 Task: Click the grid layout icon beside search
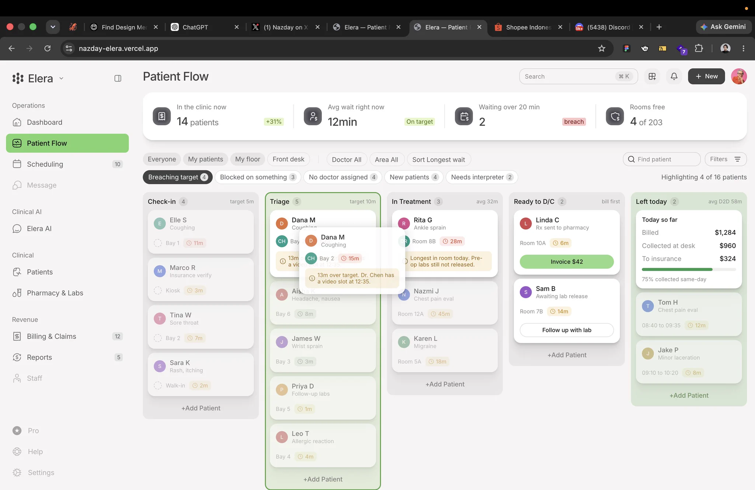pyautogui.click(x=652, y=76)
